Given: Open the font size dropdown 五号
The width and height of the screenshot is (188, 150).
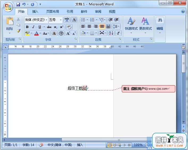Looking at the screenshot, I should [x=61, y=20].
